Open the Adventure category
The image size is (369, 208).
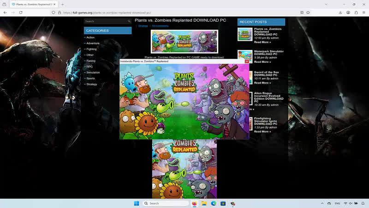pos(93,43)
